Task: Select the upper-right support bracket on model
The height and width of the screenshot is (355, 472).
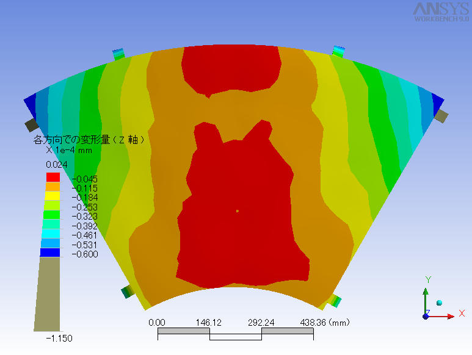Action: (338, 51)
